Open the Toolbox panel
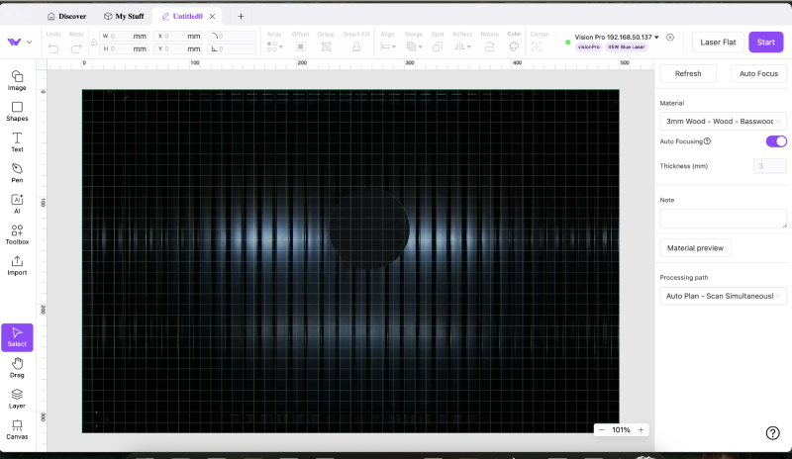 17,234
